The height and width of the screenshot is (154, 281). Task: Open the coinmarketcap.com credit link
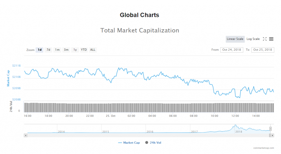(263, 148)
